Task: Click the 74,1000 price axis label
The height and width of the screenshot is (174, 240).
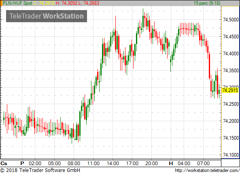Action: click(231, 155)
